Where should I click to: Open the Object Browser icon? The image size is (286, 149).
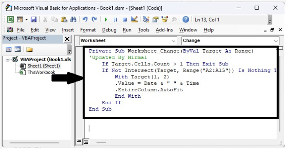165,20
